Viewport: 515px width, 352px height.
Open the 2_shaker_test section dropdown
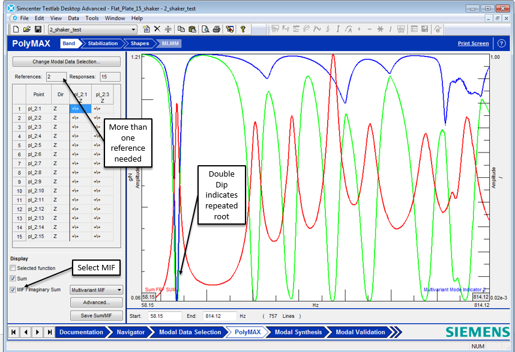133,29
